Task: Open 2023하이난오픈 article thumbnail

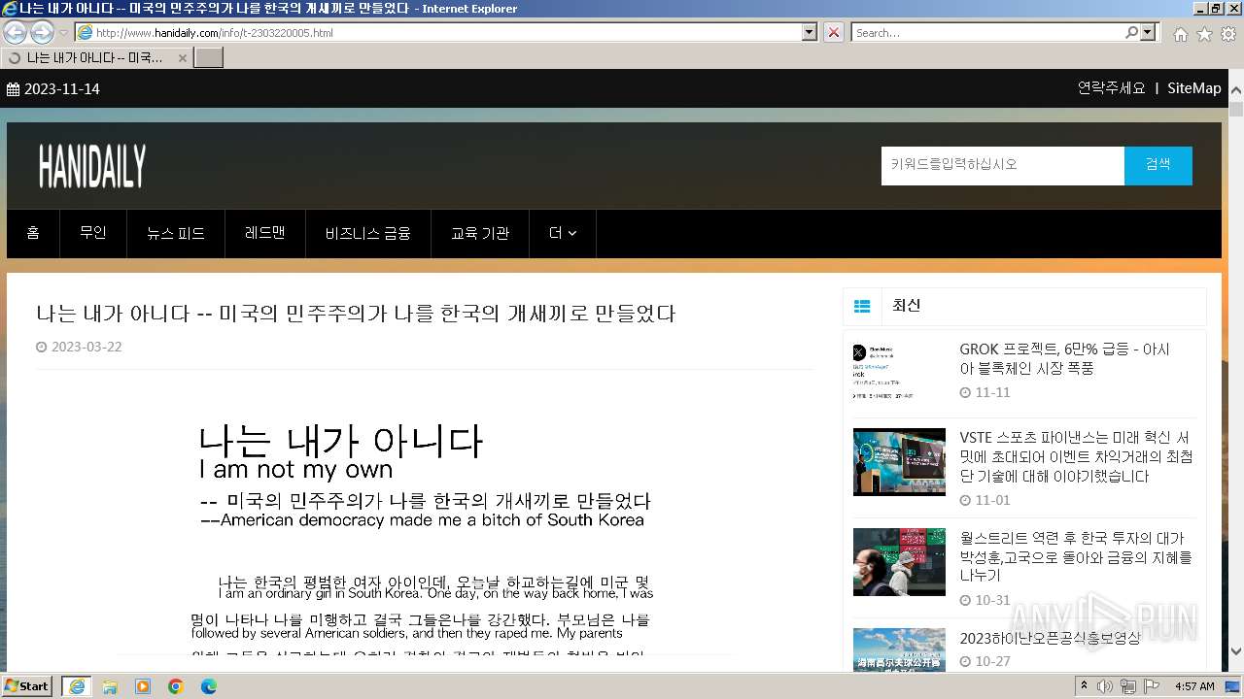Action: tap(899, 649)
